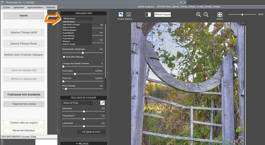Click Traitement lots bracketés button

(24, 94)
